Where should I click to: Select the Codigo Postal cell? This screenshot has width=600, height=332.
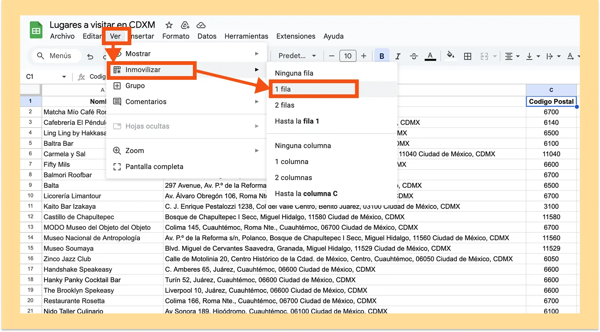pyautogui.click(x=551, y=101)
